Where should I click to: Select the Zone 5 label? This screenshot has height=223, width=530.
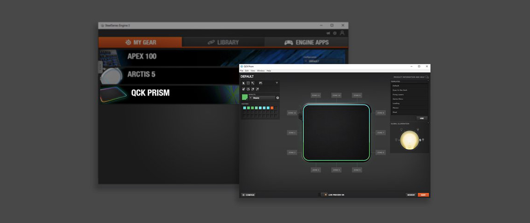(357, 170)
